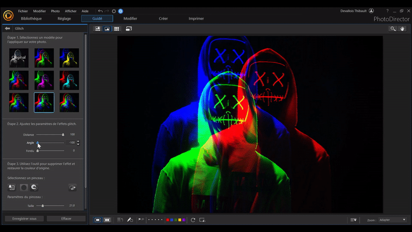412x232 pixels.
Task: Decrease the Angle value with the down arrow
Action: click(78, 144)
